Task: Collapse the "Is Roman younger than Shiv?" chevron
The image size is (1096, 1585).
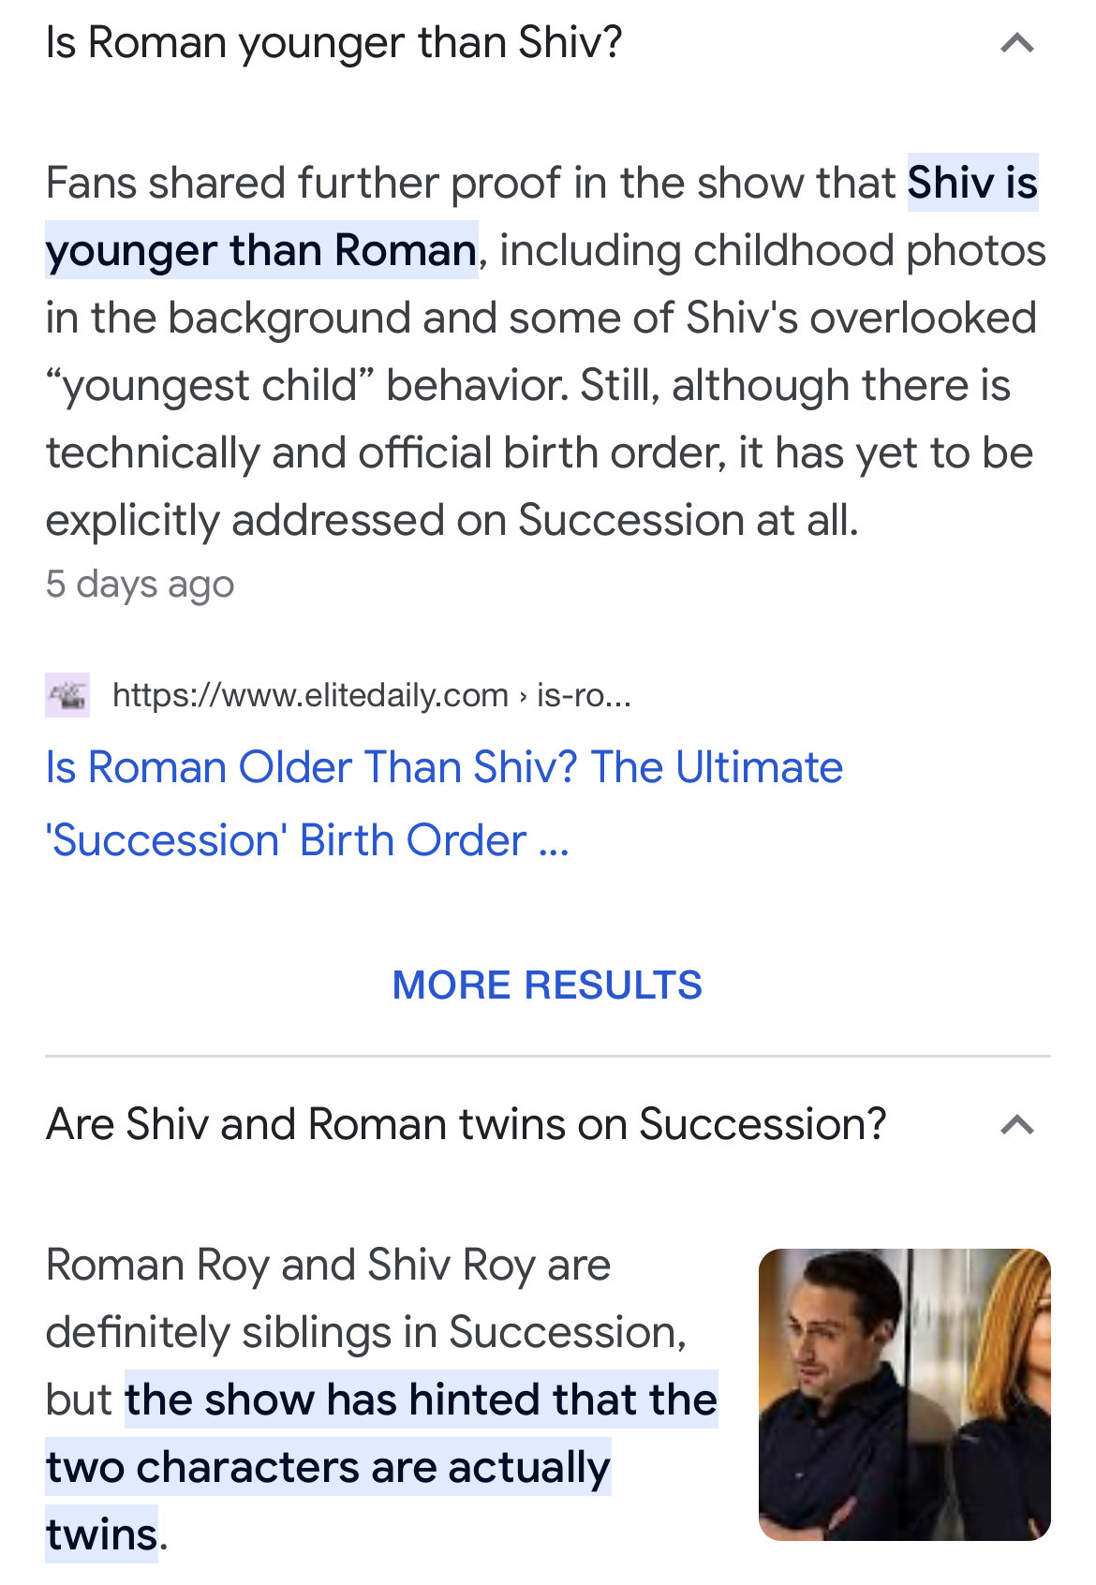Action: coord(1016,43)
